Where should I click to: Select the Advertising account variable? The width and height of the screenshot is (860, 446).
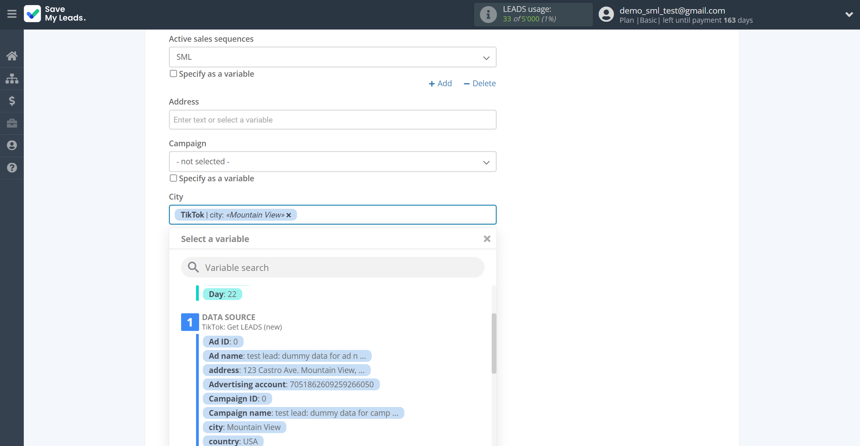coord(291,385)
